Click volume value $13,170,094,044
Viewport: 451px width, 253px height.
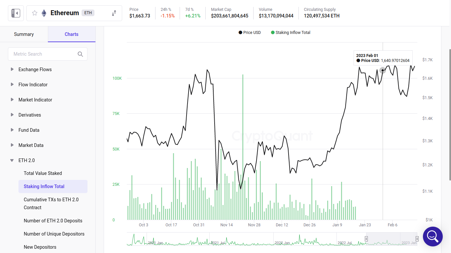coord(276,16)
